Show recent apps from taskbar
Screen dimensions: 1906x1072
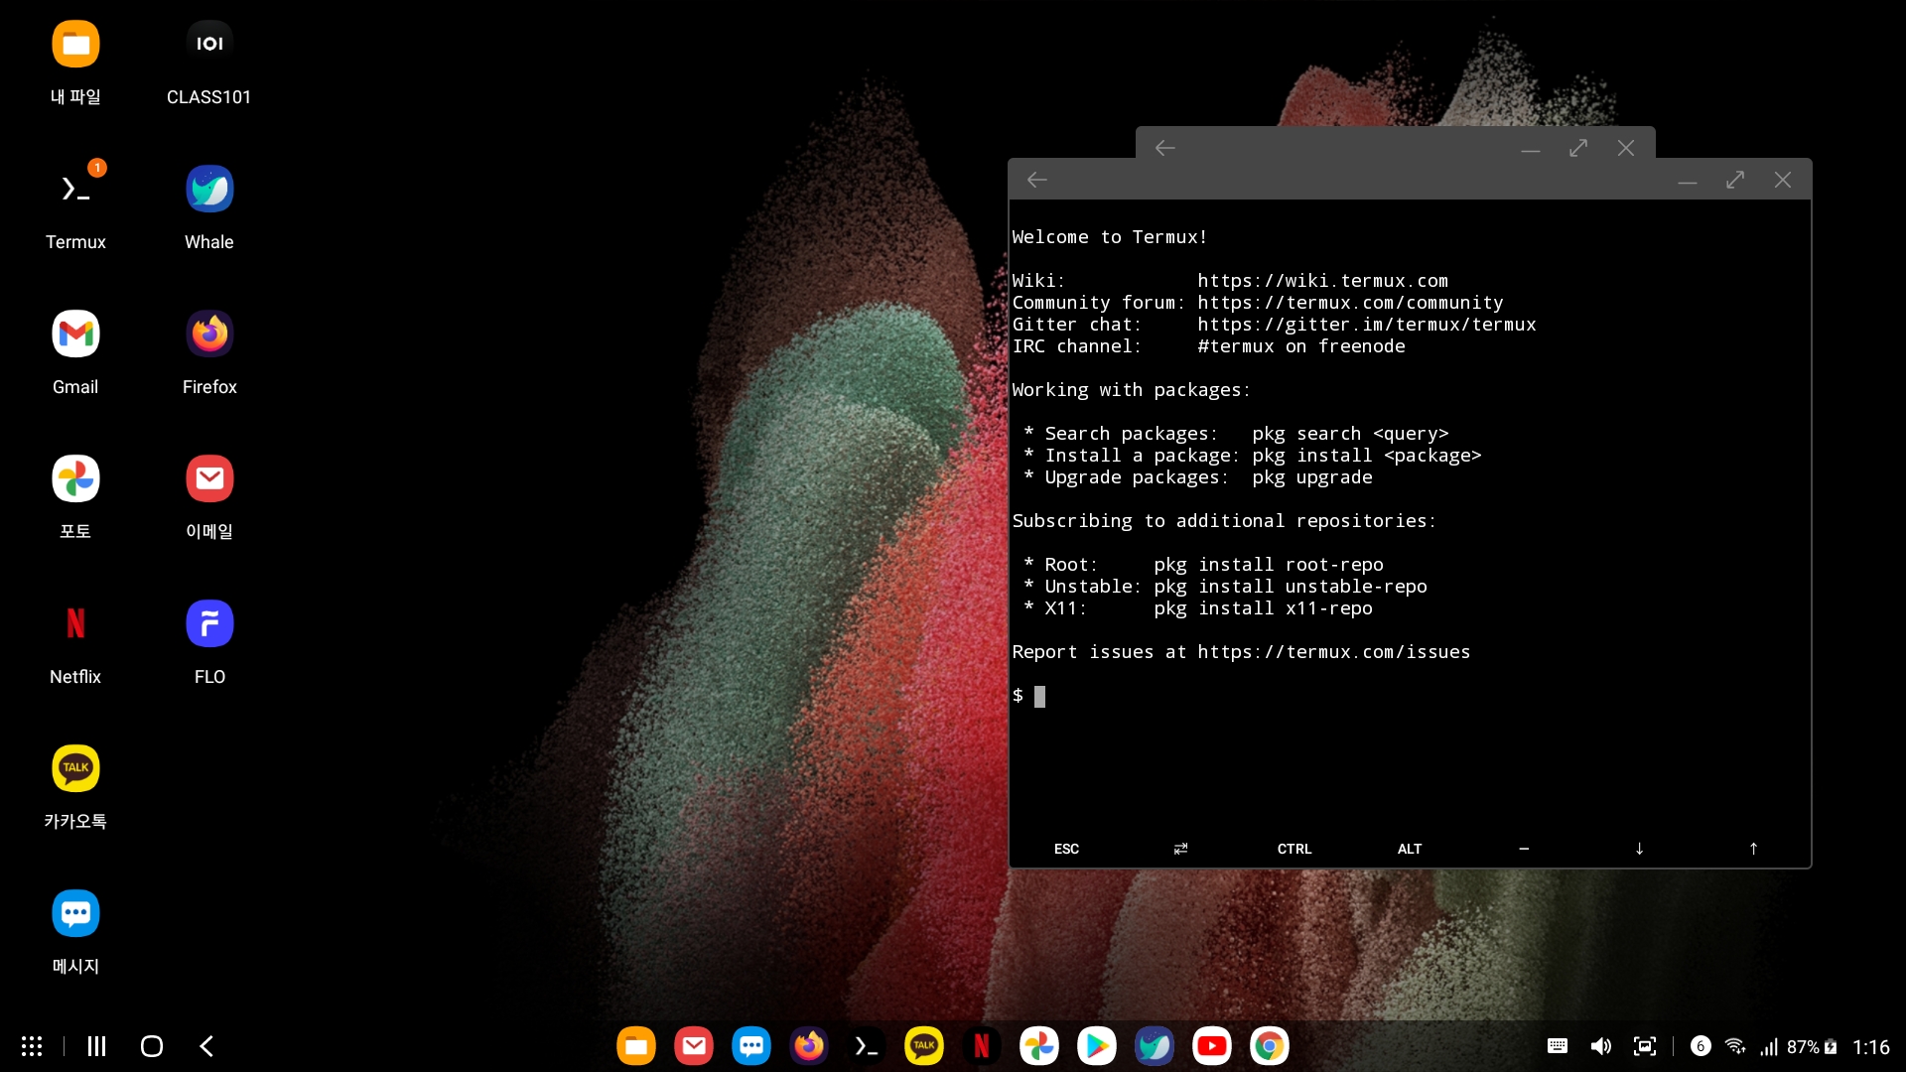[x=96, y=1046]
